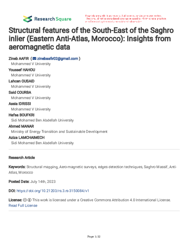This screenshot has height=243, width=188.
Task: Select author name Ahmed MANAR
Action: pyautogui.click(x=21, y=126)
